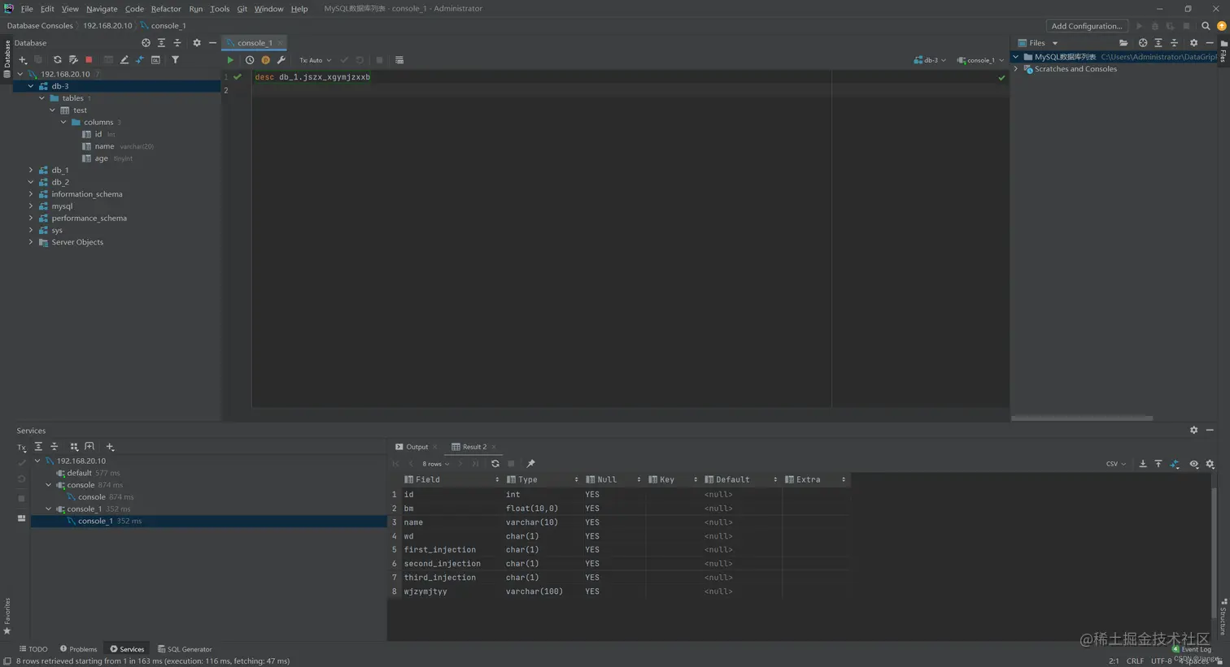Expand the information_schema node

click(x=31, y=194)
